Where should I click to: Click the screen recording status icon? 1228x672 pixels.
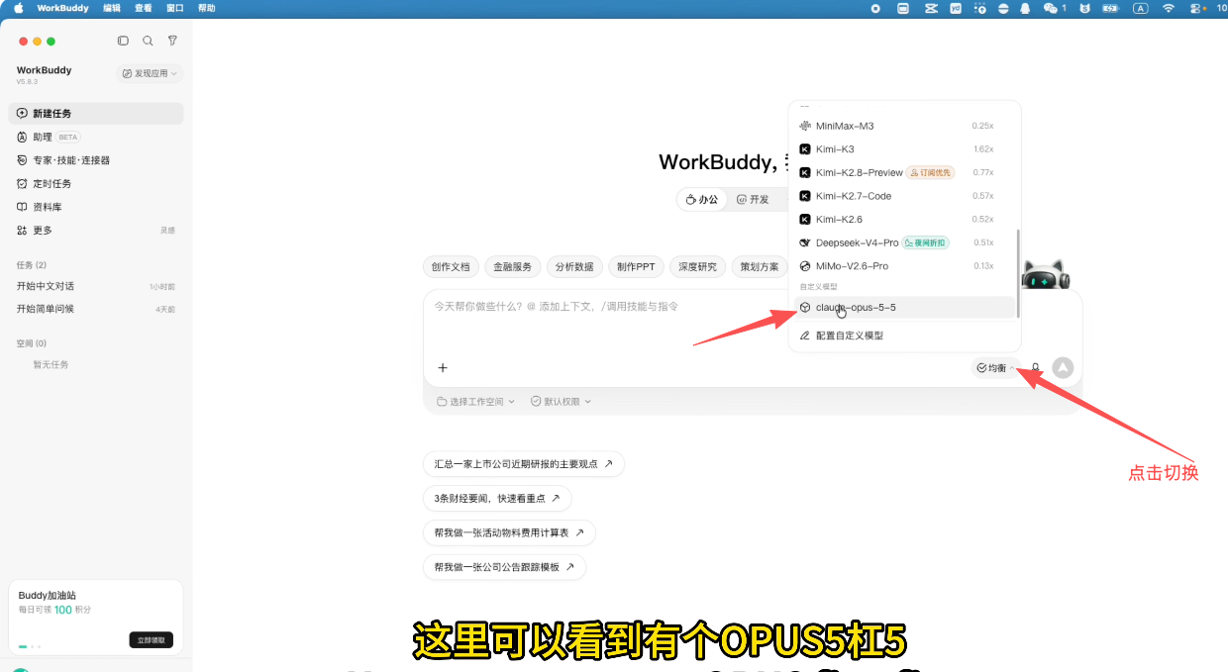875,8
